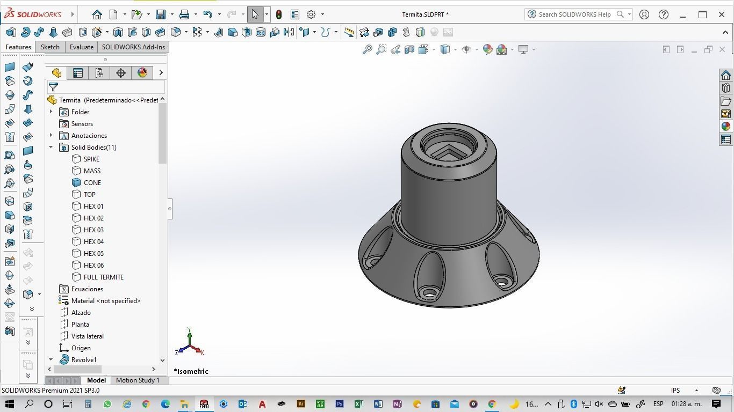Open the Options gear settings
Image resolution: width=734 pixels, height=412 pixels.
click(x=311, y=14)
